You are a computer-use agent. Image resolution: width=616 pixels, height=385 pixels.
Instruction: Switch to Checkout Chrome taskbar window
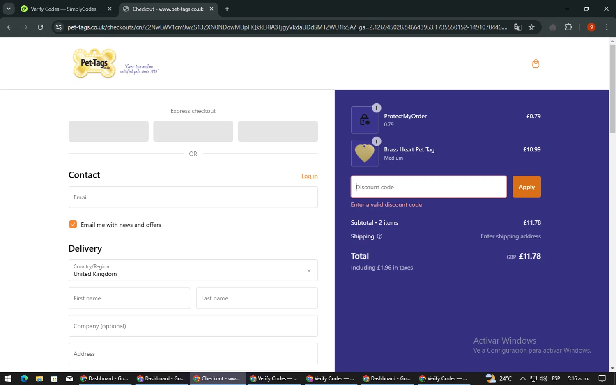(x=218, y=378)
